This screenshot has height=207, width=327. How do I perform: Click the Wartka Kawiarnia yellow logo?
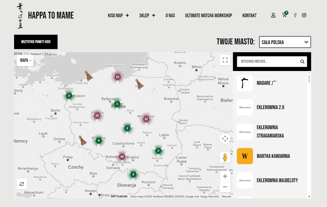245,156
